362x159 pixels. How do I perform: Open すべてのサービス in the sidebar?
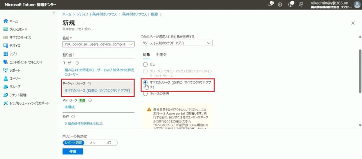(x=20, y=37)
